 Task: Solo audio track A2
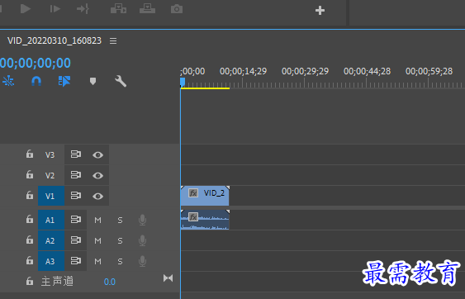click(x=120, y=240)
